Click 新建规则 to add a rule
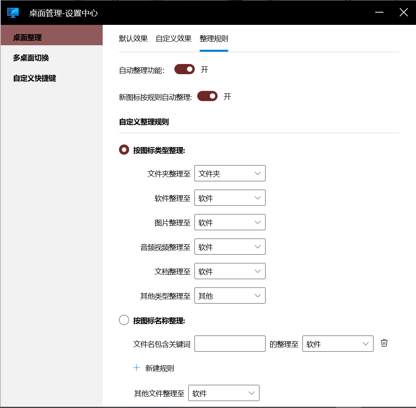Image resolution: width=416 pixels, height=408 pixels. (x=159, y=368)
